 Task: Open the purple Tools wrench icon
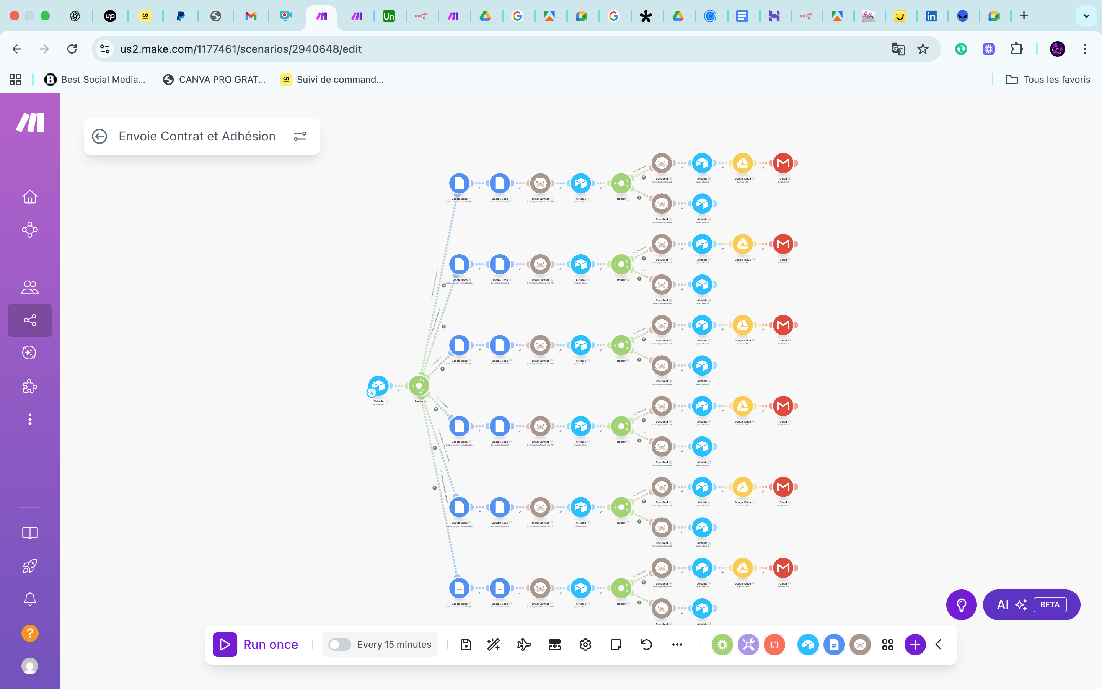point(748,644)
